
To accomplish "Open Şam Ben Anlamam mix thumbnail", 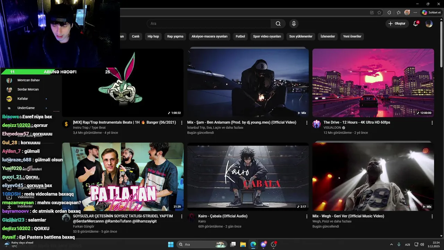I will (x=248, y=83).
